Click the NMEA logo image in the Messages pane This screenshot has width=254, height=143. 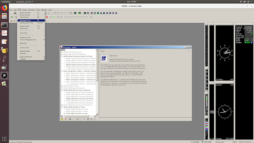click(104, 58)
